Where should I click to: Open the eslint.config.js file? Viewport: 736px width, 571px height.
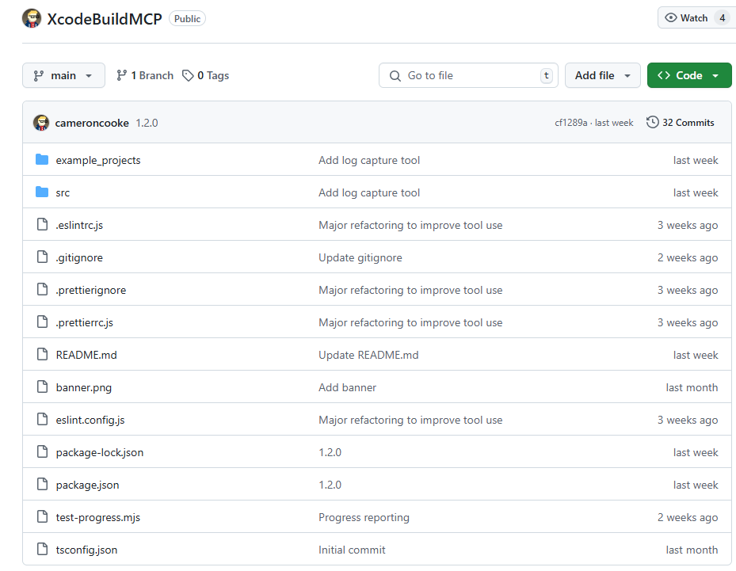point(90,420)
